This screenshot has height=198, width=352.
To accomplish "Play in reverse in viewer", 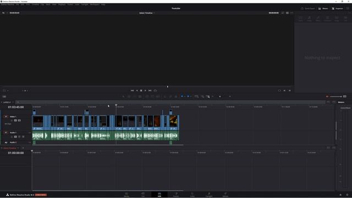I will click(x=137, y=90).
